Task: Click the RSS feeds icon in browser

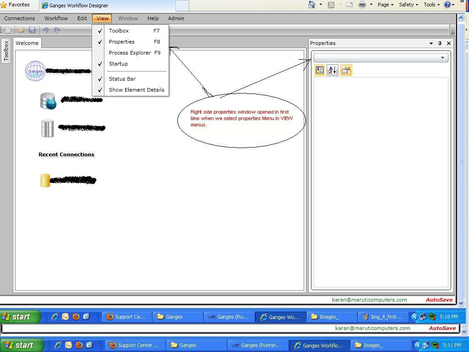Action: (331, 5)
